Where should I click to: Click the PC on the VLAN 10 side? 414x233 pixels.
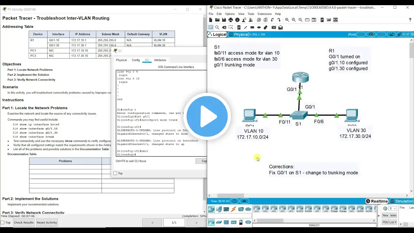pos(250,116)
